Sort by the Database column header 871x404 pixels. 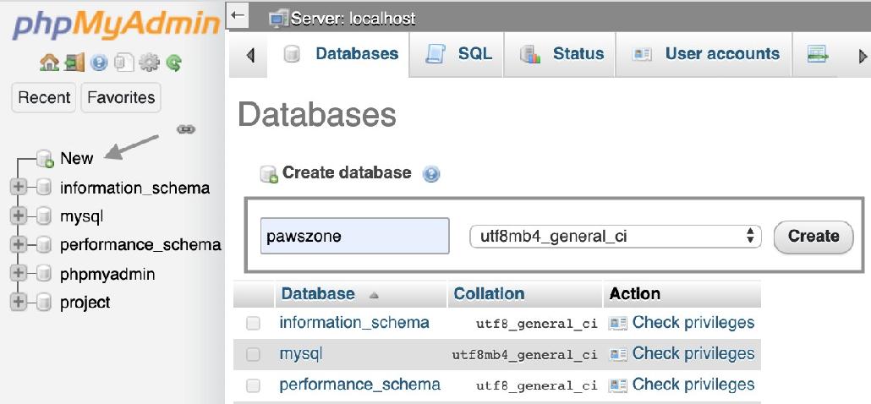(x=318, y=293)
